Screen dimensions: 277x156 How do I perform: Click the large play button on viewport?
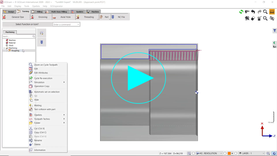[x=138, y=78]
